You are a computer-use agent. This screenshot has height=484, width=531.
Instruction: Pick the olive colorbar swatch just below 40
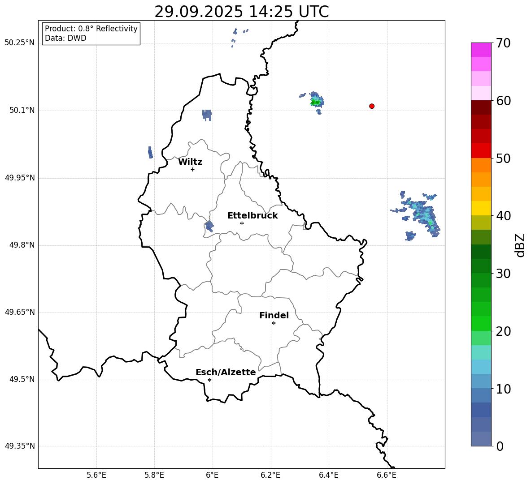pyautogui.click(x=481, y=223)
